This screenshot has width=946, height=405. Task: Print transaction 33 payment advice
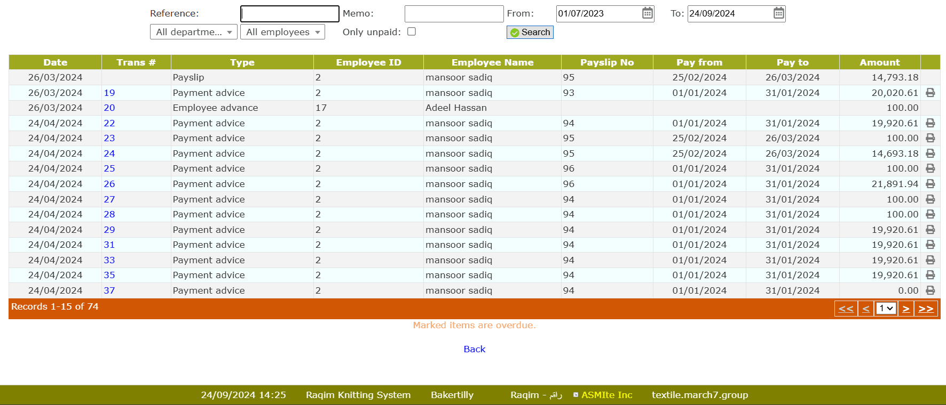930,260
